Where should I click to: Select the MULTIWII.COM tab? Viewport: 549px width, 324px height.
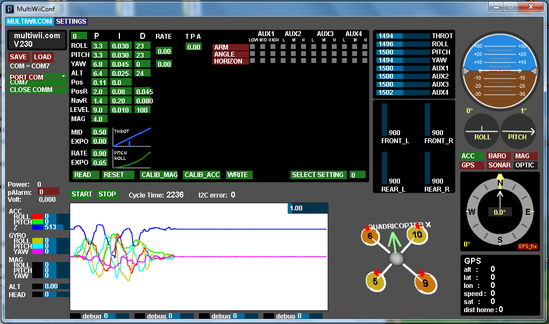coord(30,22)
